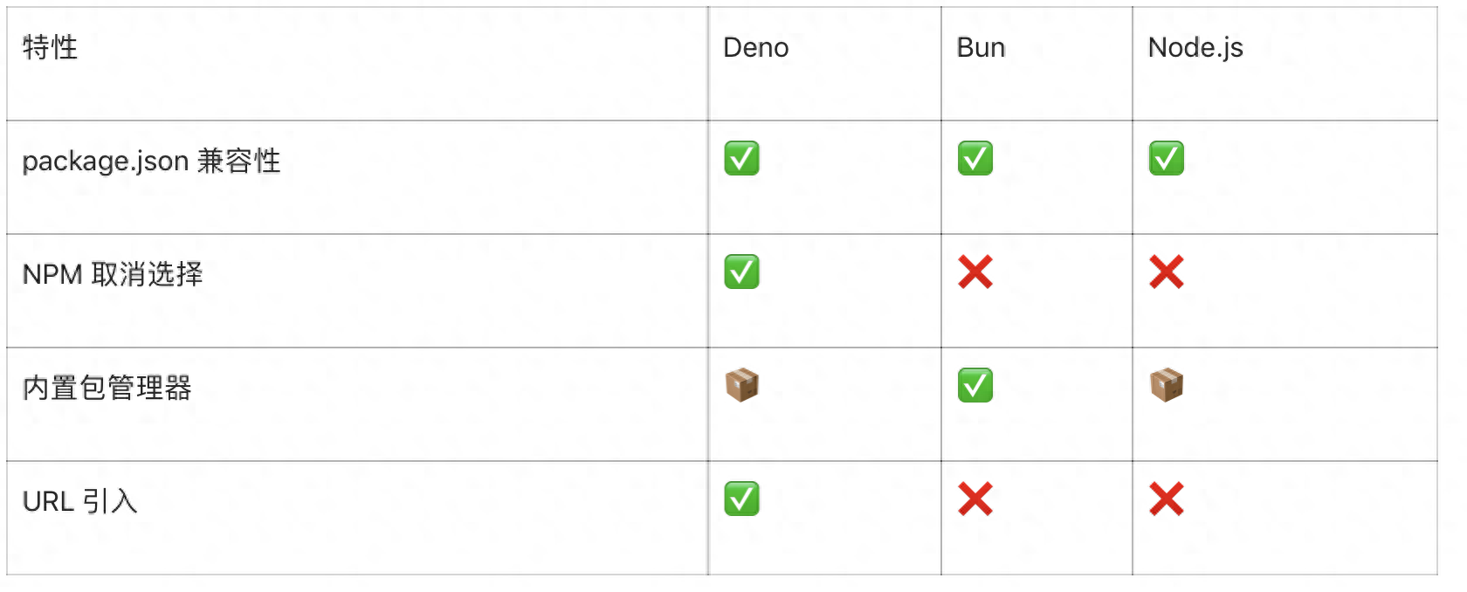The height and width of the screenshot is (592, 1467).
Task: Click the Deno package.json compatibility checkmark
Action: [741, 159]
